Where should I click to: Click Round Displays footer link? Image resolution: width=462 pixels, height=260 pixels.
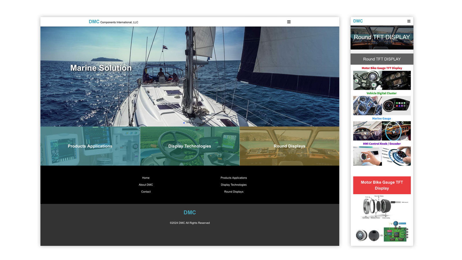click(x=234, y=192)
